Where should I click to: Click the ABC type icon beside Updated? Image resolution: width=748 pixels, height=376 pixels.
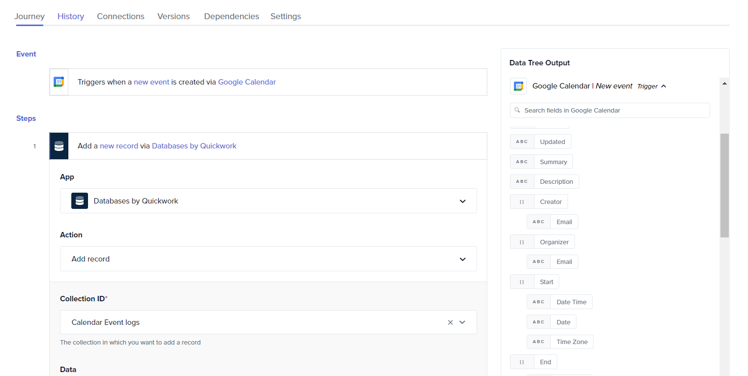(x=522, y=142)
